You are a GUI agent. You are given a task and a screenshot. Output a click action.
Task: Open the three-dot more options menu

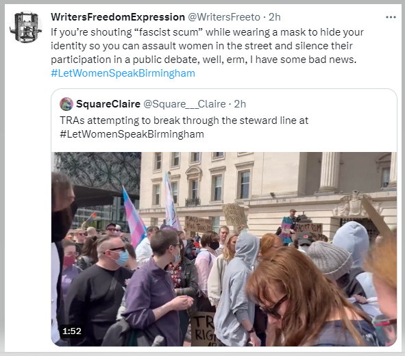coord(391,17)
